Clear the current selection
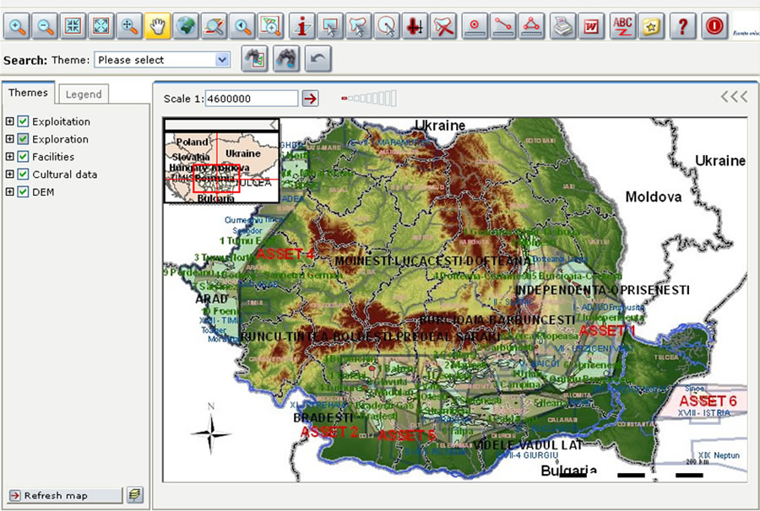The image size is (760, 511). [x=443, y=25]
